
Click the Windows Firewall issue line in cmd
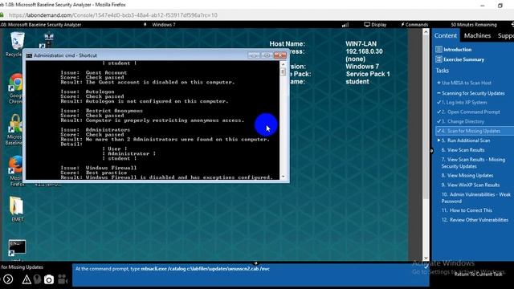click(x=98, y=168)
